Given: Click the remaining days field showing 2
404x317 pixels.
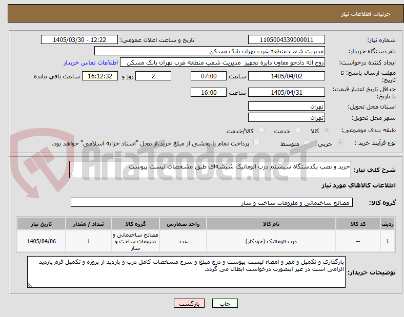Looking at the screenshot, I should point(153,76).
